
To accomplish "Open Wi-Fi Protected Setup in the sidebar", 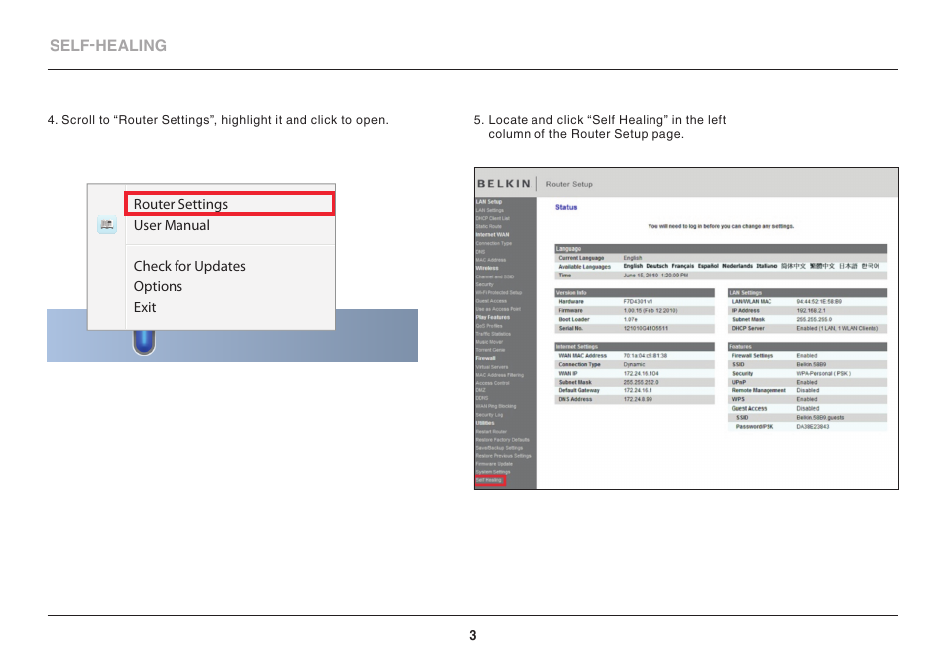I will (499, 293).
